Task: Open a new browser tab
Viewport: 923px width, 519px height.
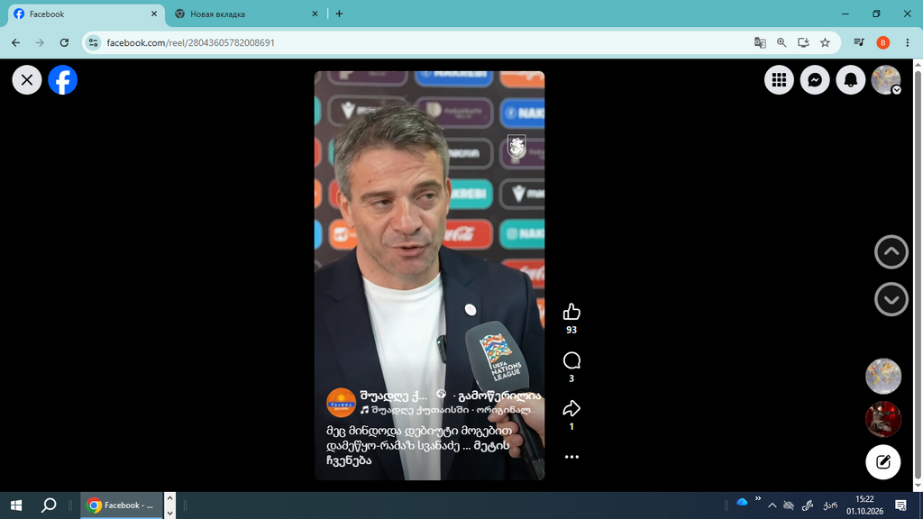Action: (339, 14)
